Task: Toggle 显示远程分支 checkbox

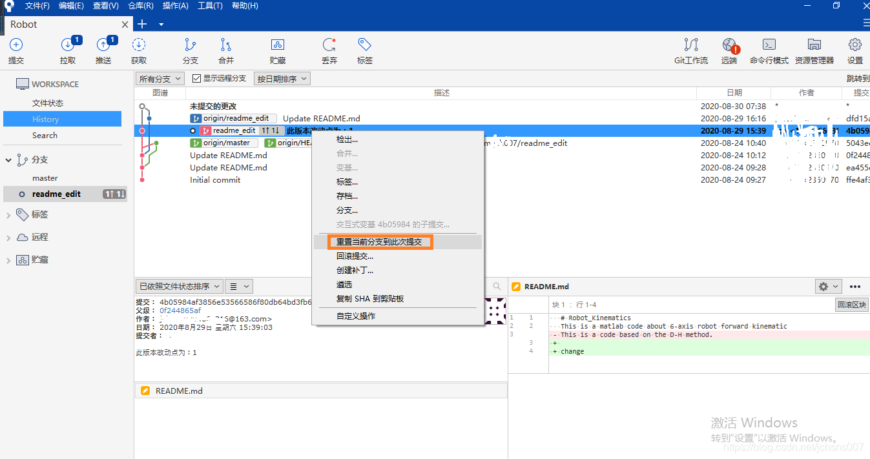Action: (x=197, y=78)
